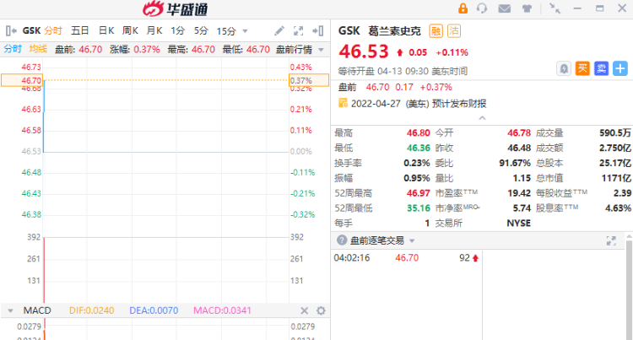Add GSK to watchlist with plus

(x=620, y=68)
